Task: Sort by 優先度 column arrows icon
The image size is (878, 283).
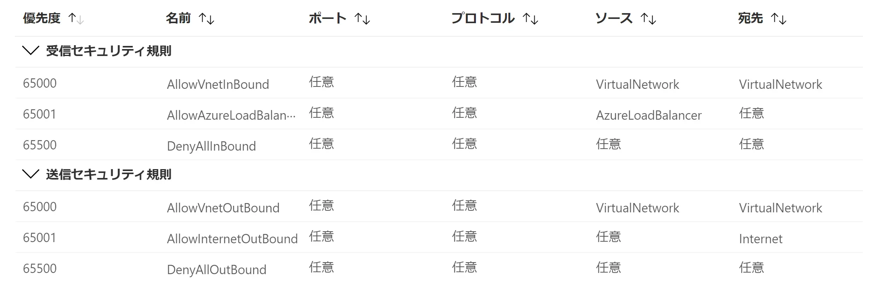Action: pyautogui.click(x=76, y=19)
